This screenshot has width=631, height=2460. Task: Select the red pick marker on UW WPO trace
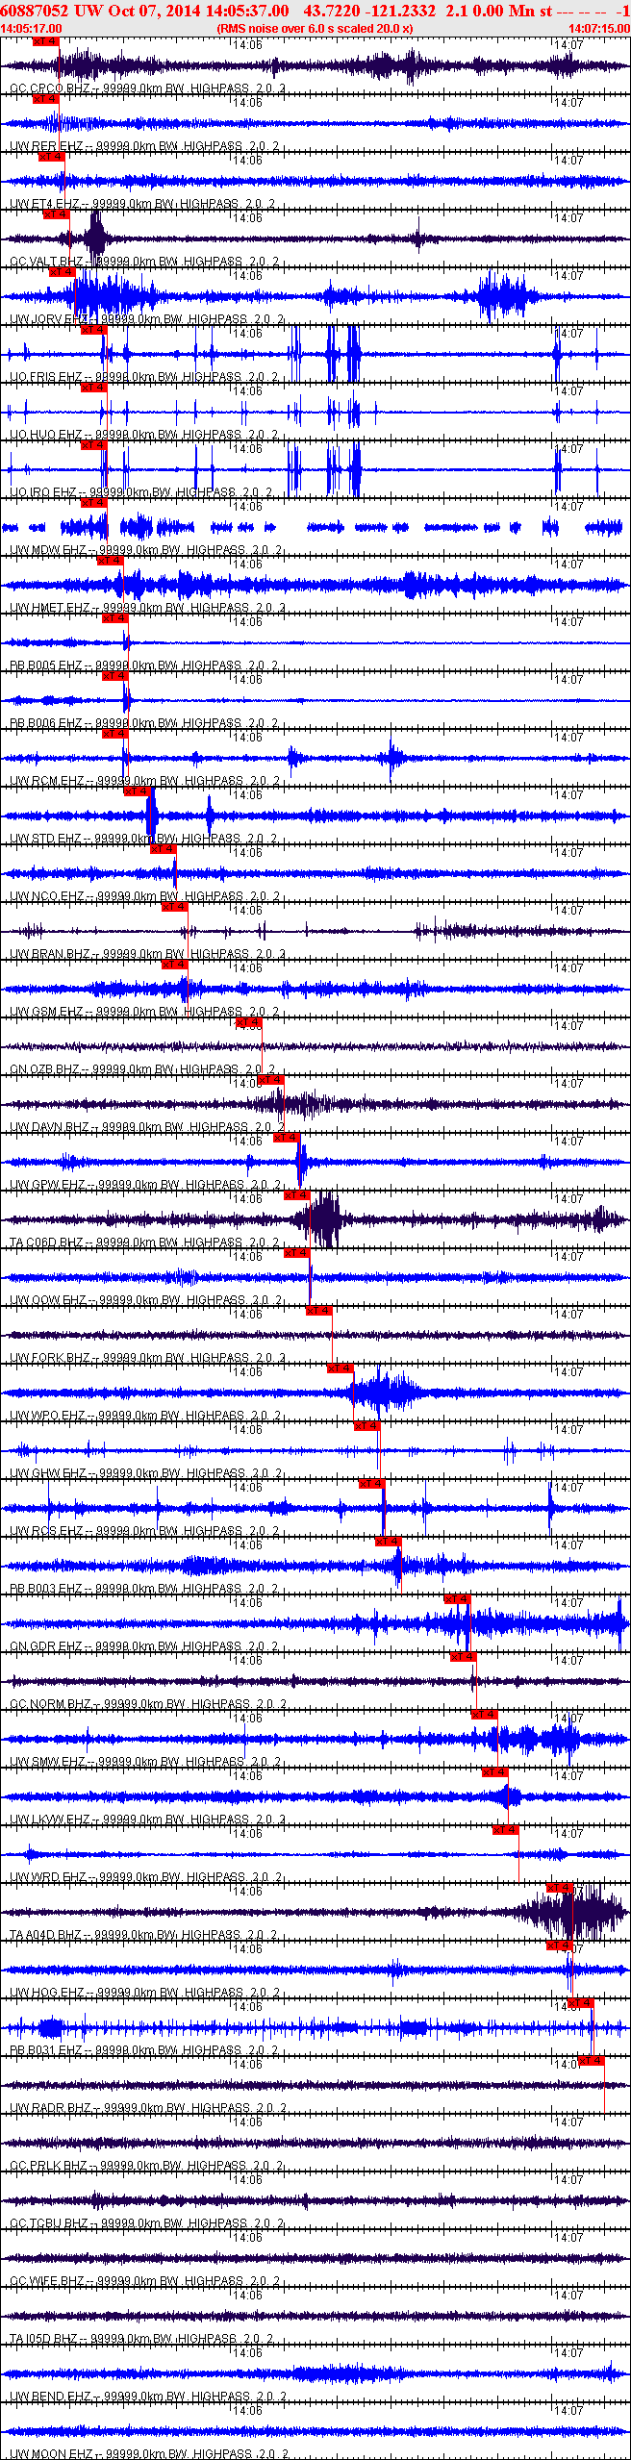coord(340,1368)
